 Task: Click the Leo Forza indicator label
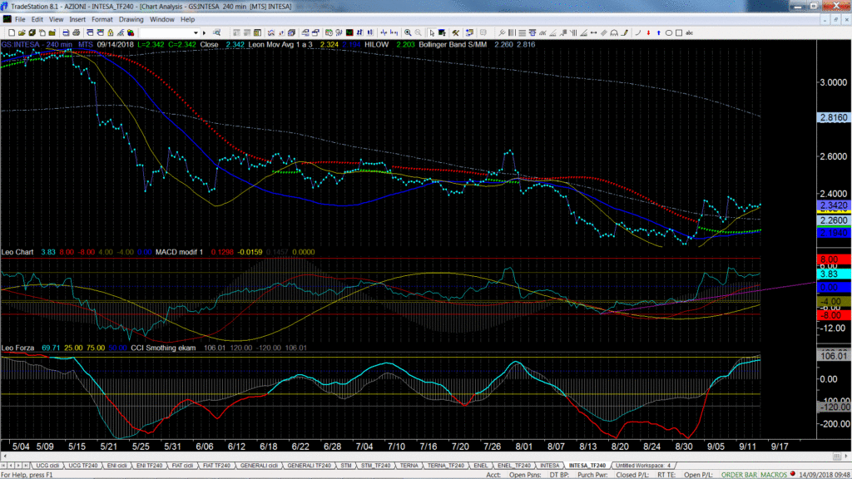pyautogui.click(x=17, y=348)
